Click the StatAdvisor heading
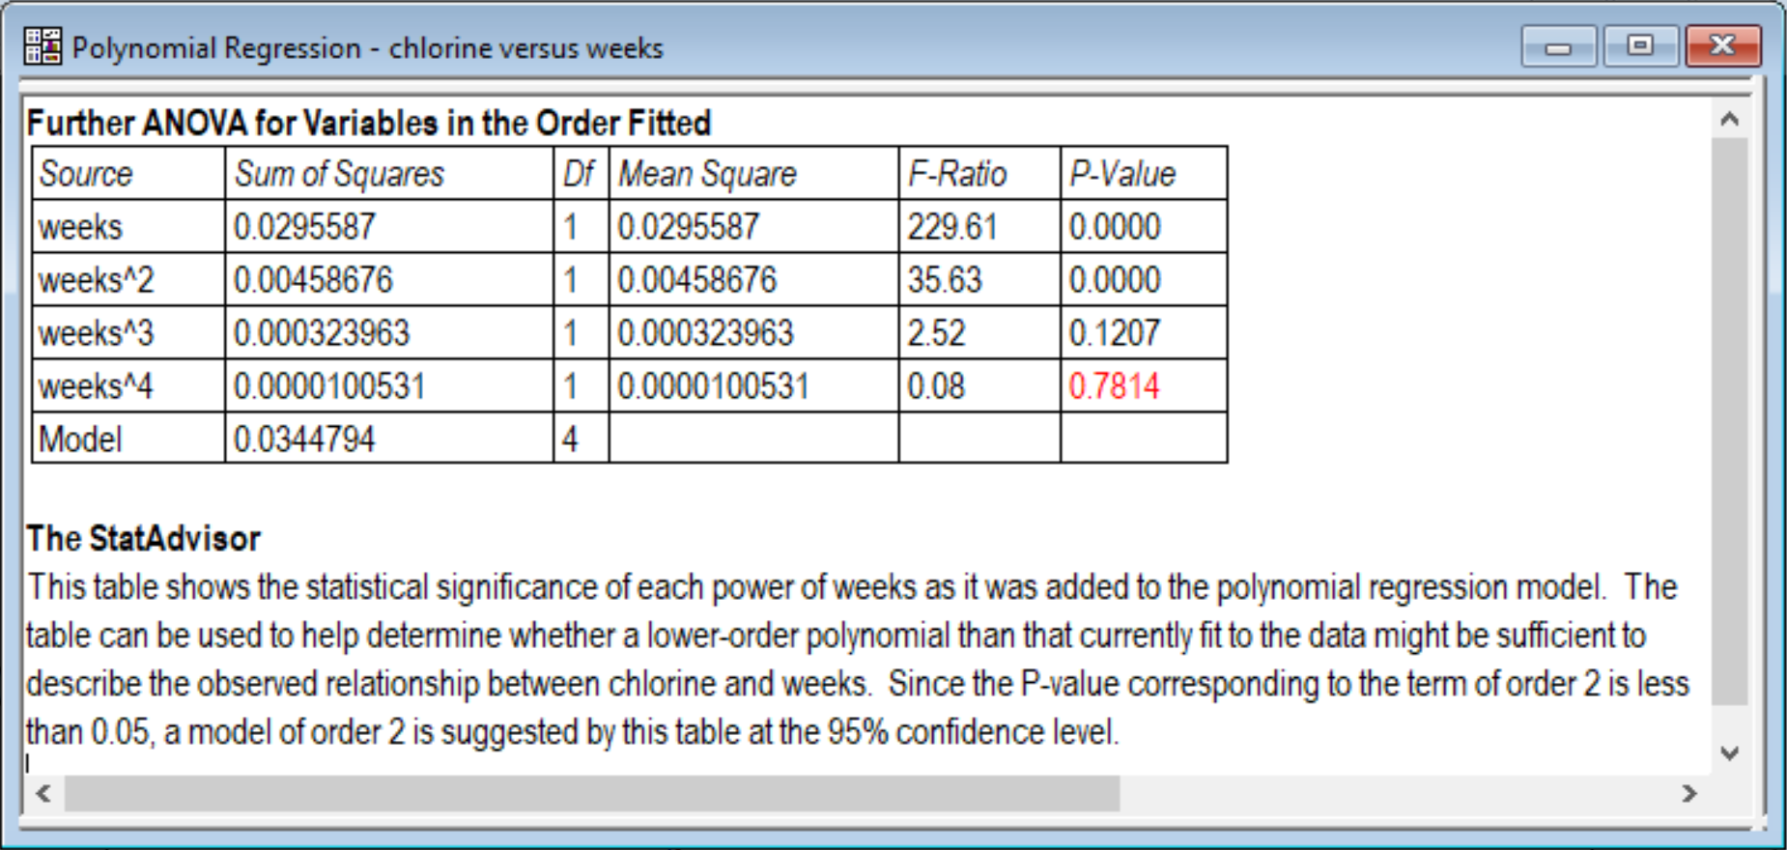This screenshot has height=850, width=1787. pos(144,538)
